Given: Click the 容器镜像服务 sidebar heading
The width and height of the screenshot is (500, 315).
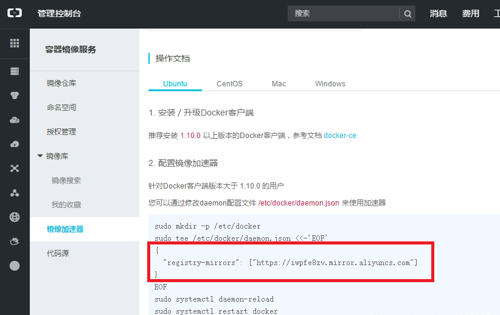Looking at the screenshot, I should [x=71, y=49].
